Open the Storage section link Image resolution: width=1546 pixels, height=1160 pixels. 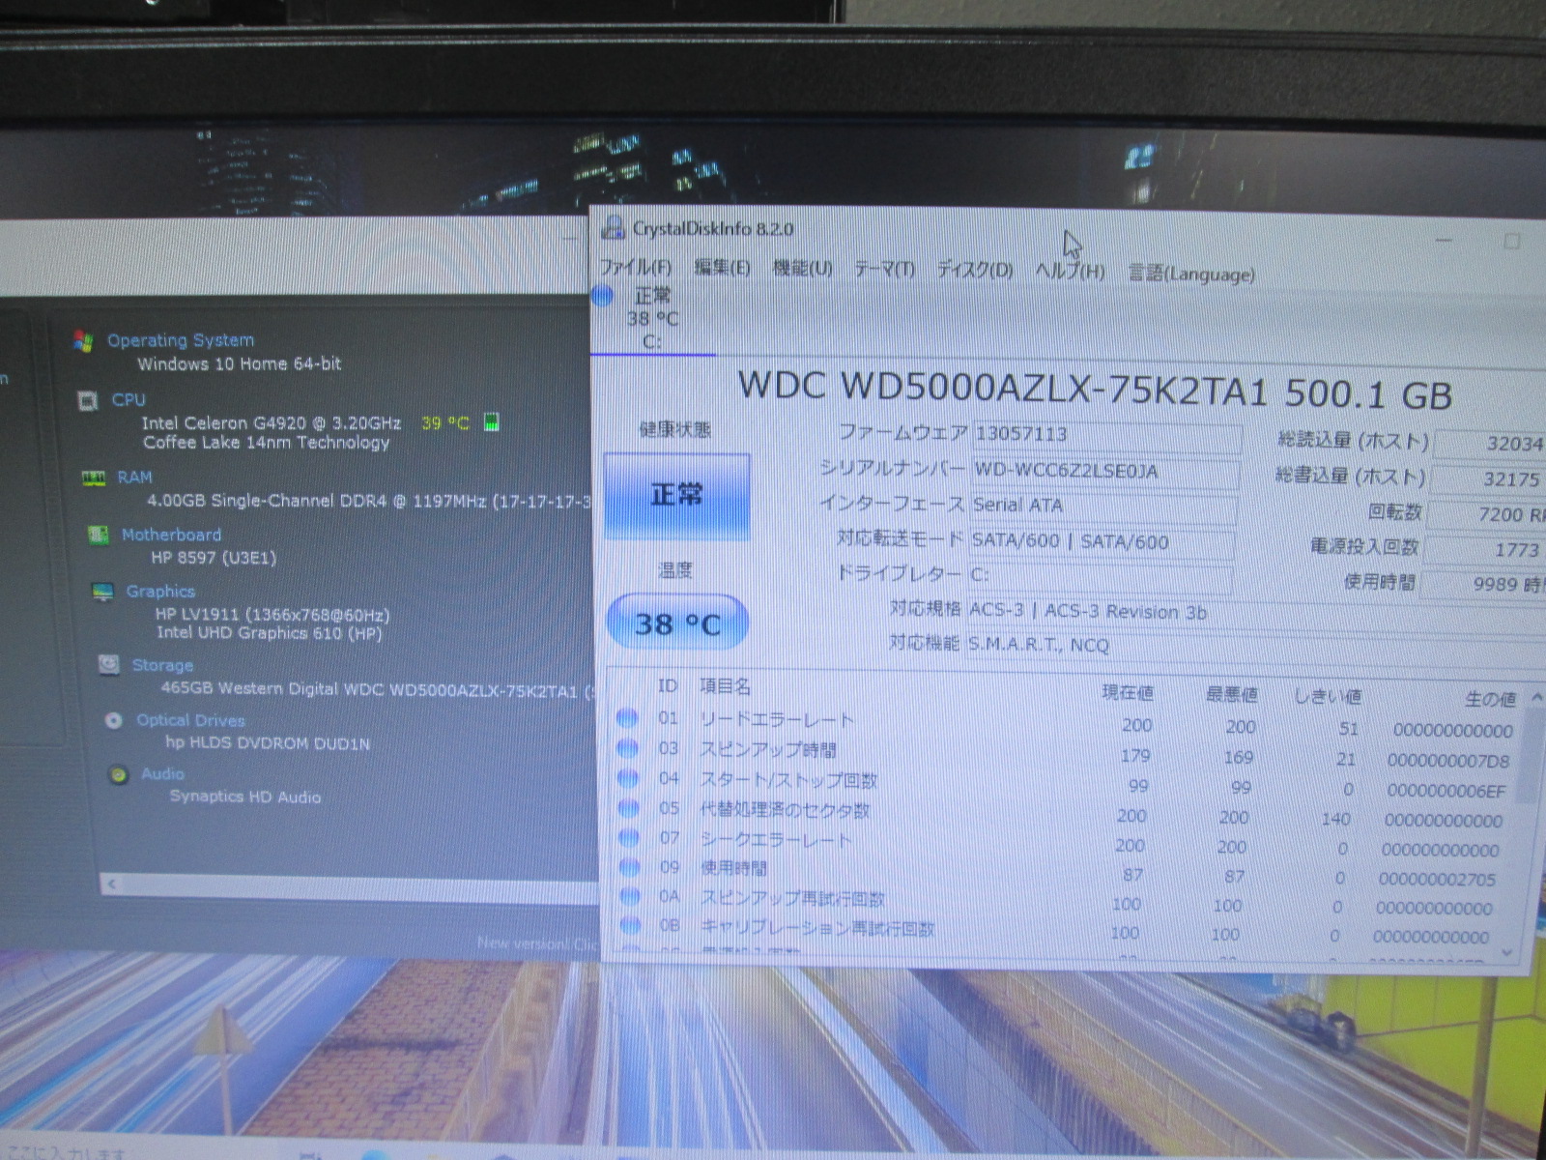(162, 665)
